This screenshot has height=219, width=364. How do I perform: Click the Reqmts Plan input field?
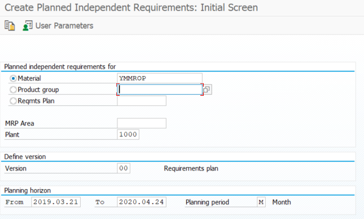[142, 101]
